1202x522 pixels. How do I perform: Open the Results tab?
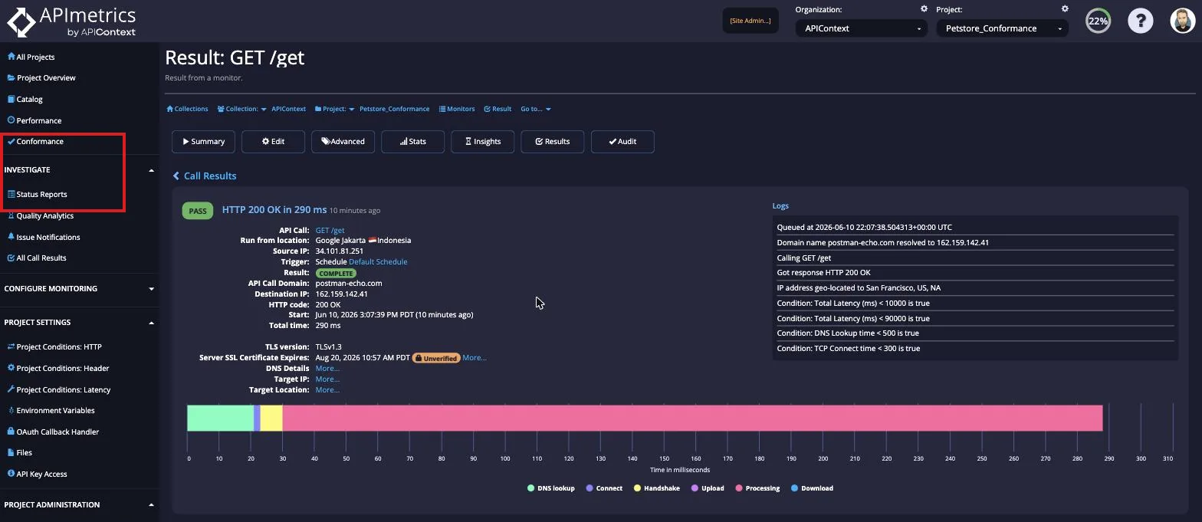[x=552, y=142]
